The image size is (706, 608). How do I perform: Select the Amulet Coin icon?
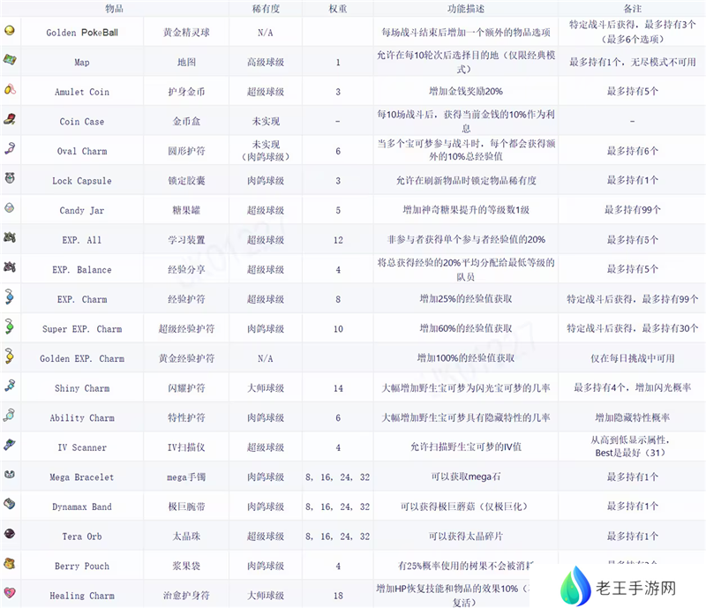(x=9, y=90)
